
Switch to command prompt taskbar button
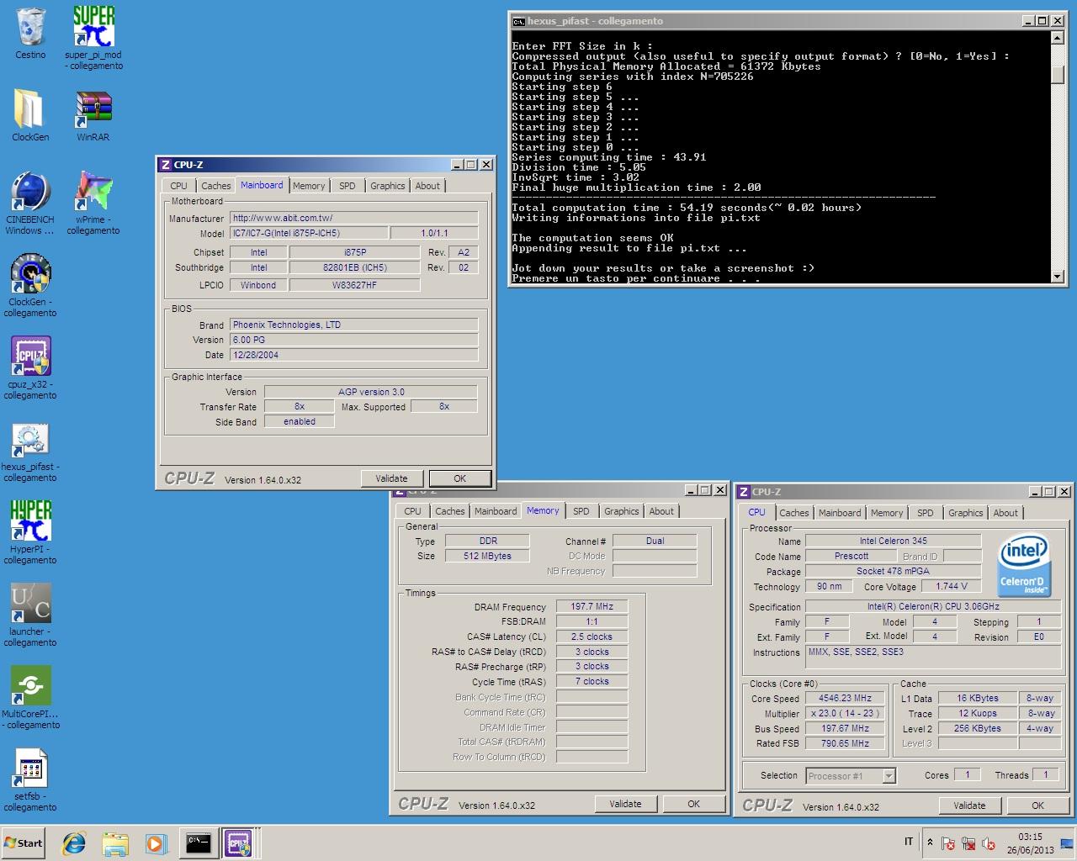click(x=199, y=843)
